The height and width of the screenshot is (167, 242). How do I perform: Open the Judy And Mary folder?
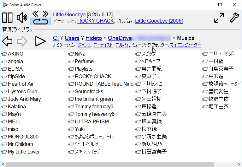click(21, 99)
